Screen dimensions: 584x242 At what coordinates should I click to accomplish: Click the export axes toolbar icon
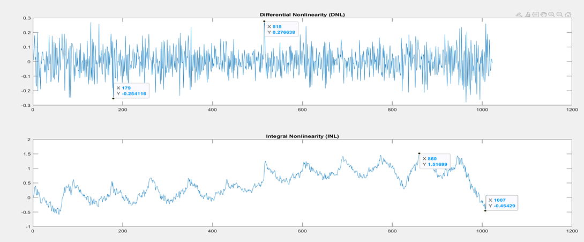519,15
